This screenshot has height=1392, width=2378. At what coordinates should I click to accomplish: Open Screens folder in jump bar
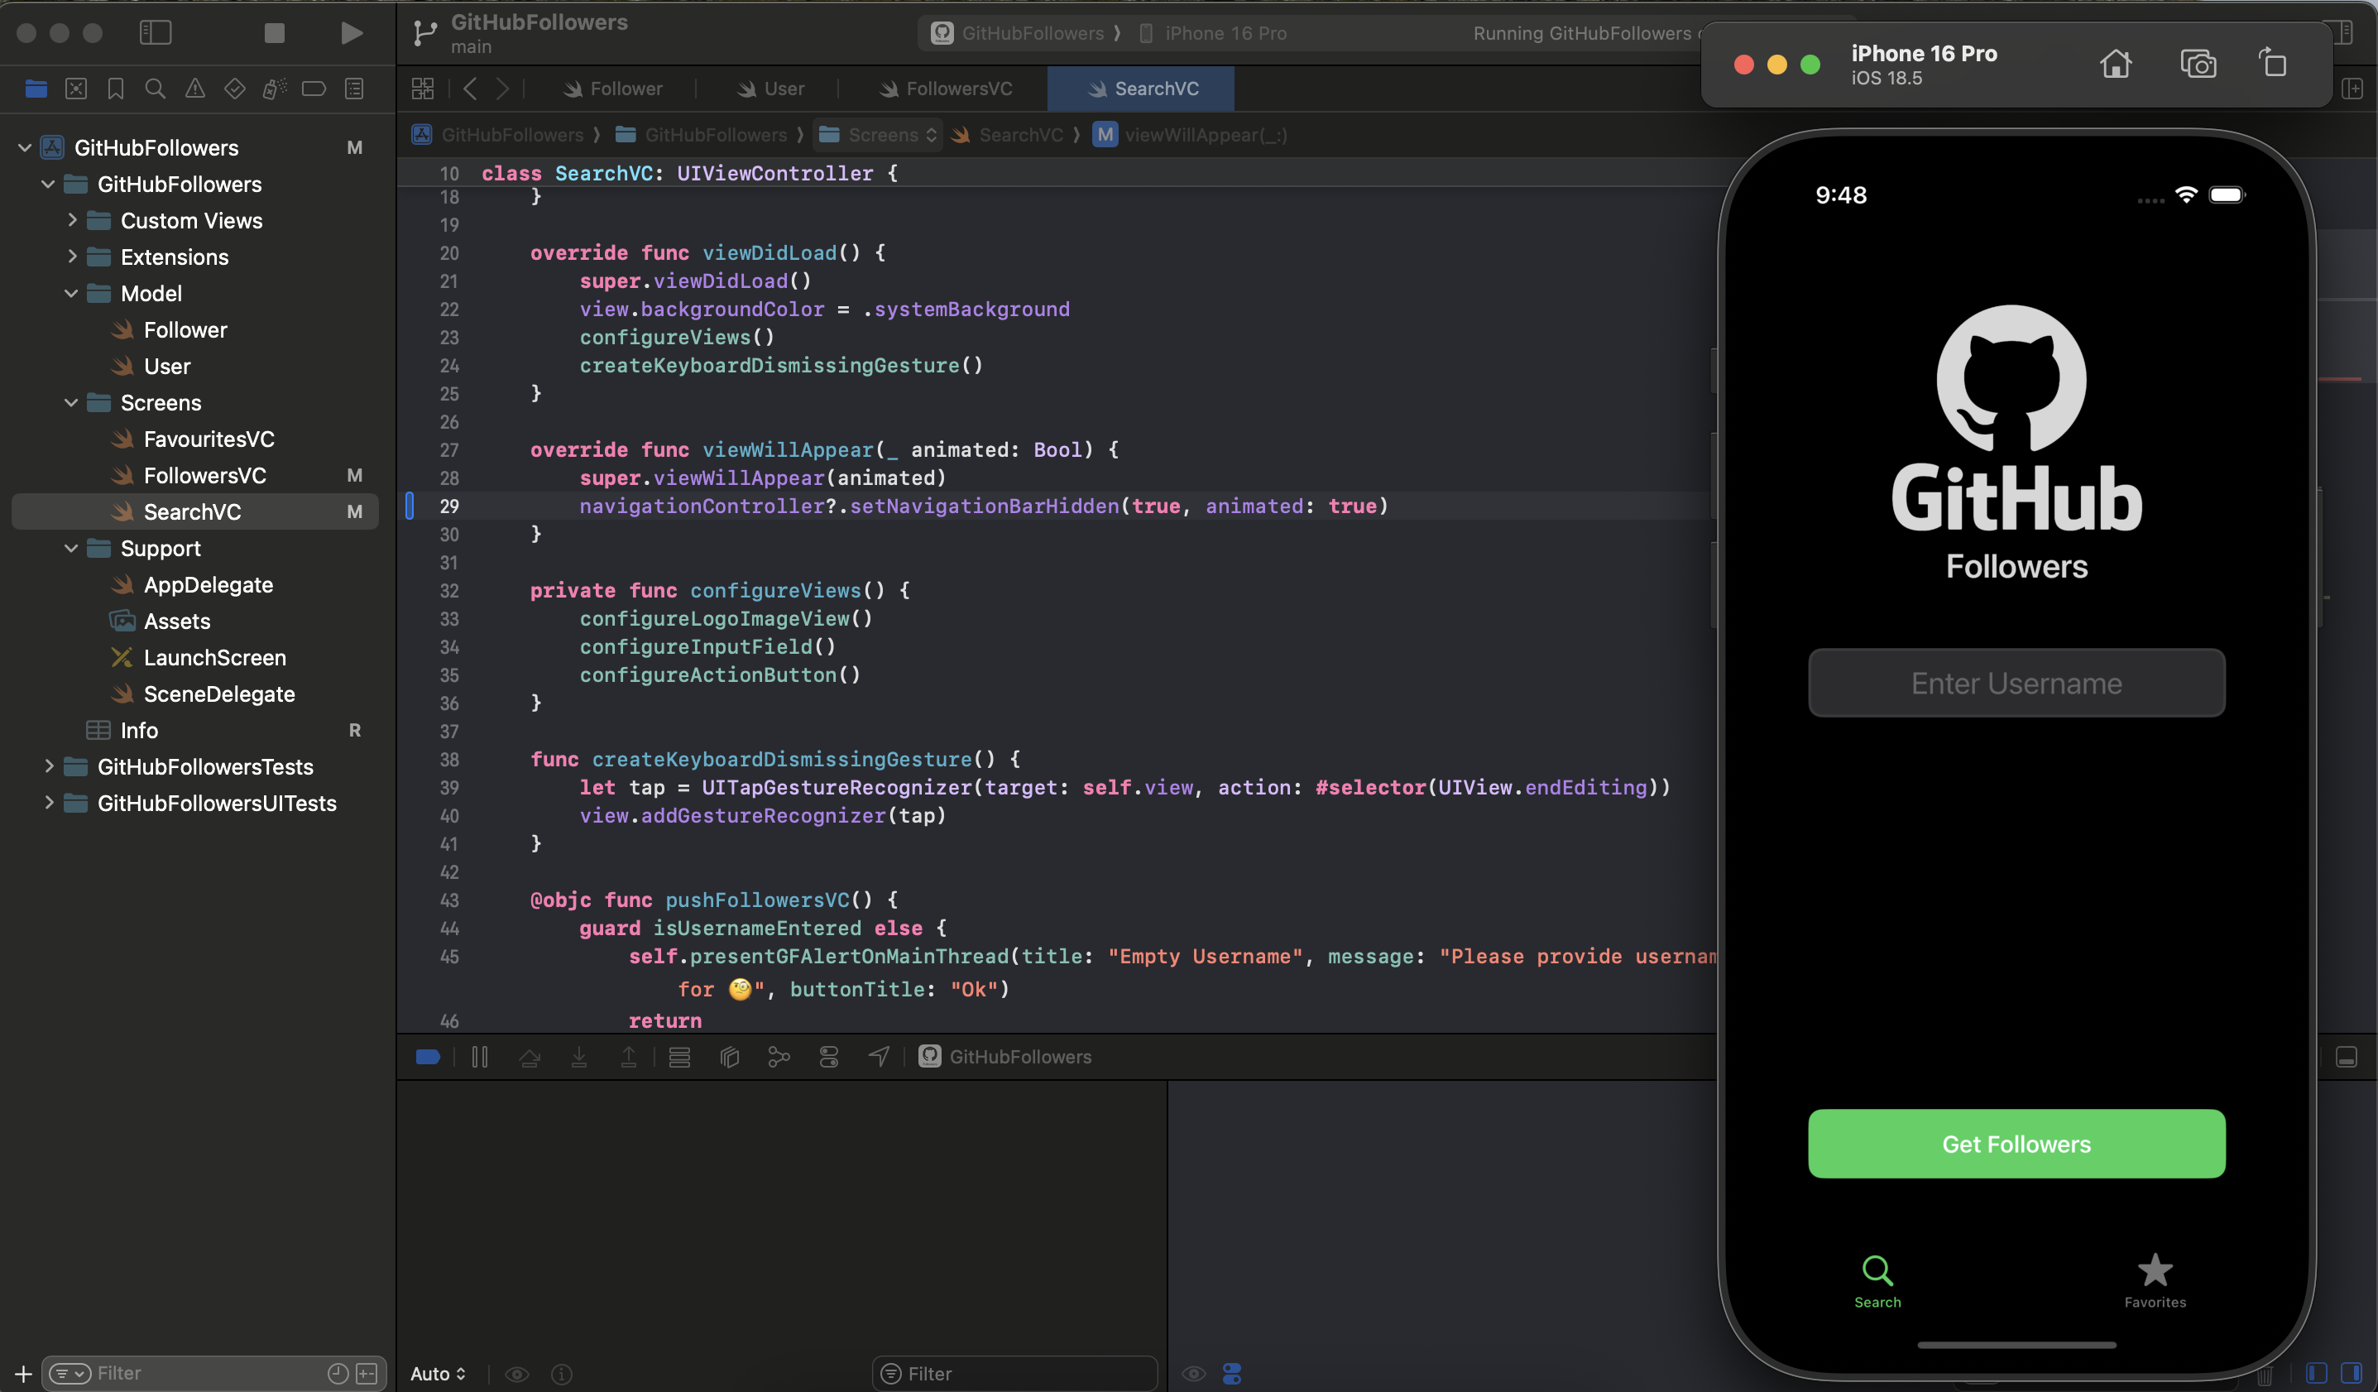pyautogui.click(x=878, y=135)
